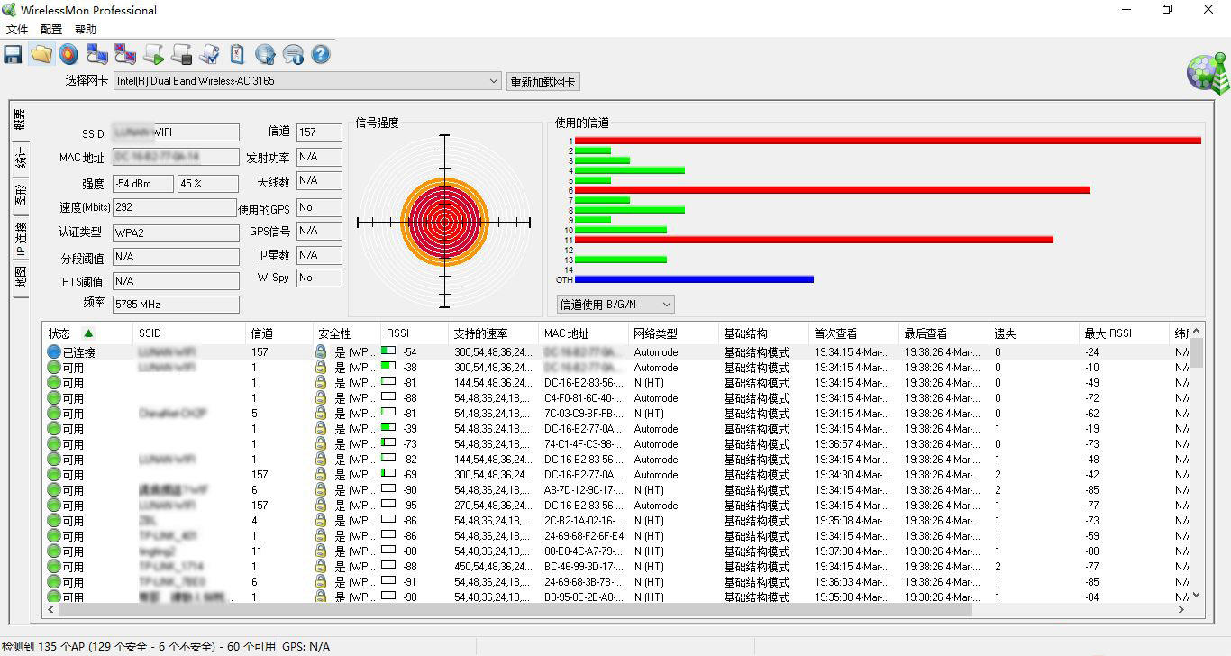Click the 支持的速率 column header

[493, 333]
